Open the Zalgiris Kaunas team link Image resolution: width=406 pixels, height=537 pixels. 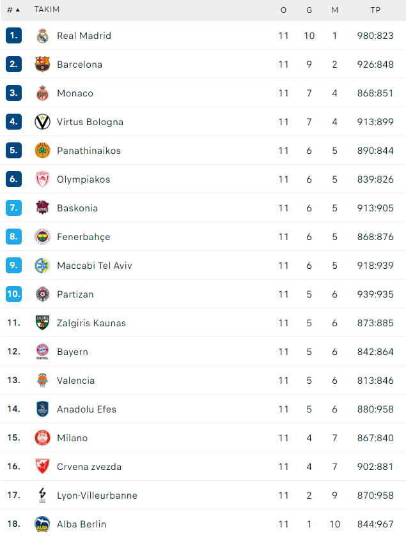tap(91, 323)
